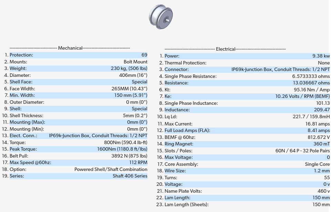
Task: Select the Shell Thickness label
Action: (x=27, y=115)
